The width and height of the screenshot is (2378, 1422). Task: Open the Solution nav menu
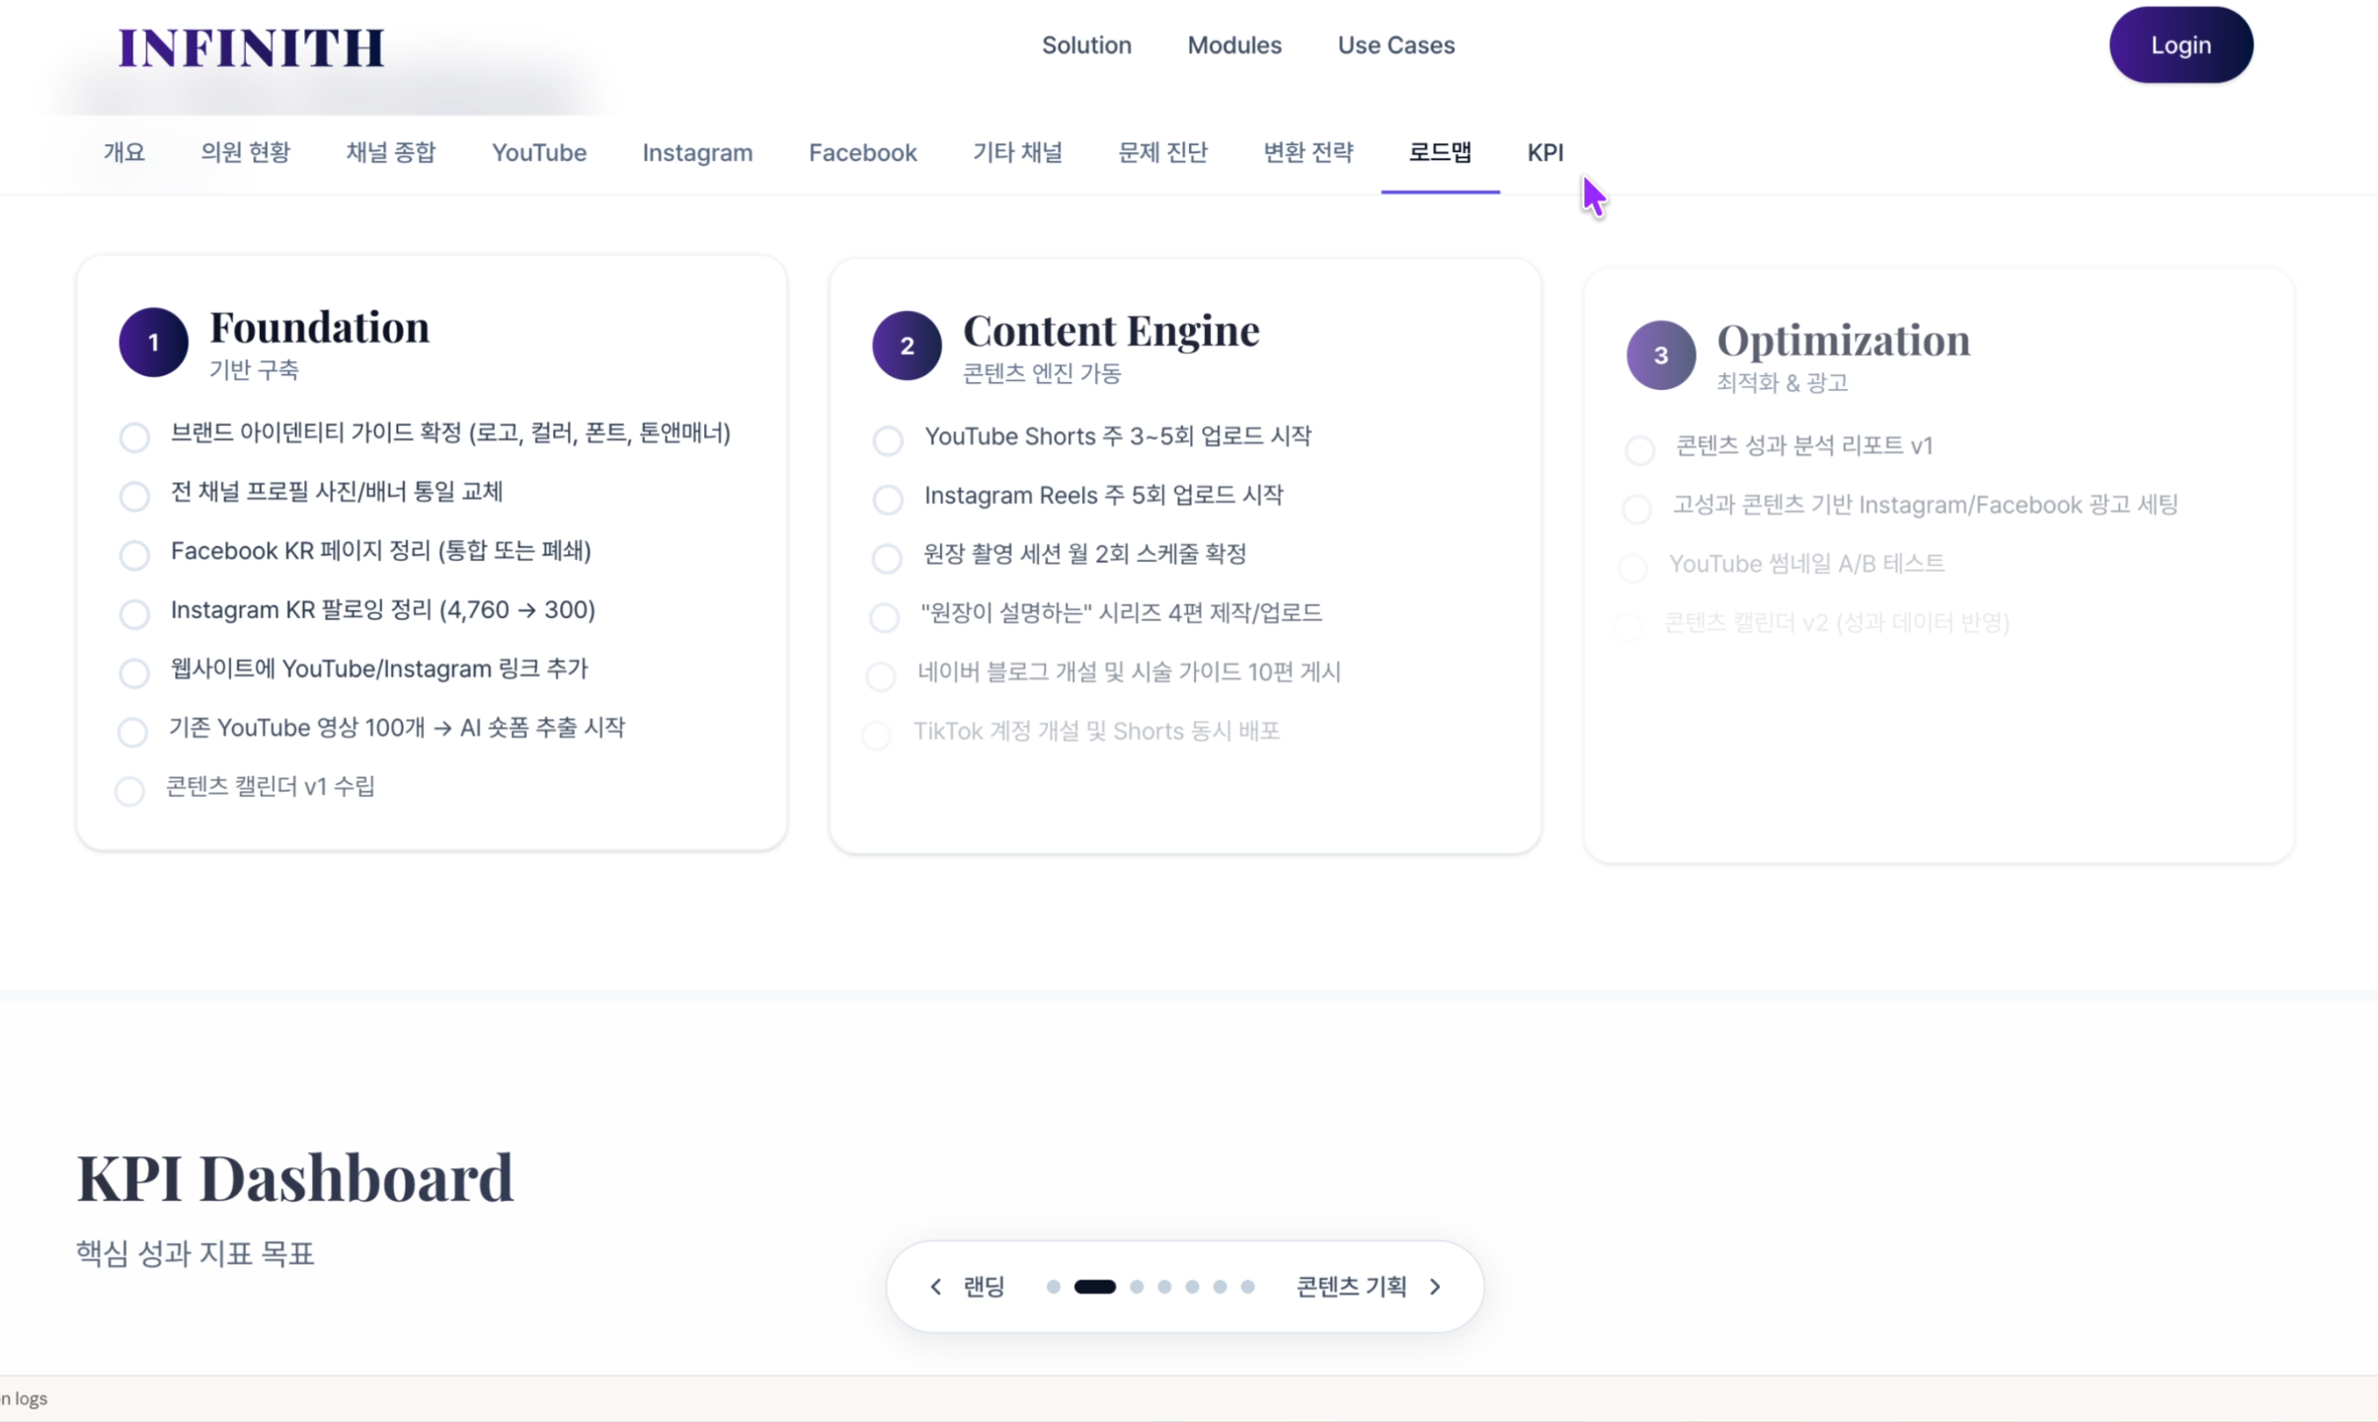(x=1086, y=45)
